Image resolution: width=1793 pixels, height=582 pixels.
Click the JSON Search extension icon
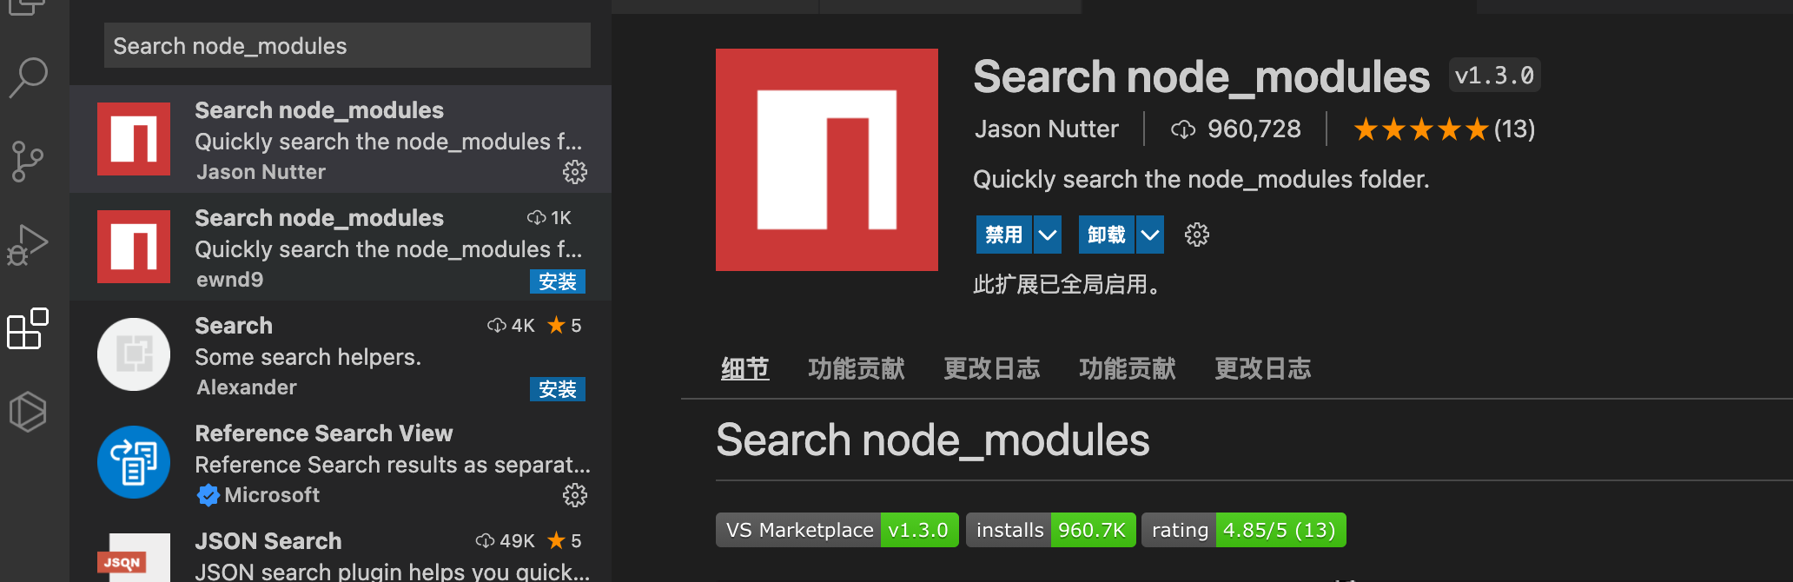[134, 558]
